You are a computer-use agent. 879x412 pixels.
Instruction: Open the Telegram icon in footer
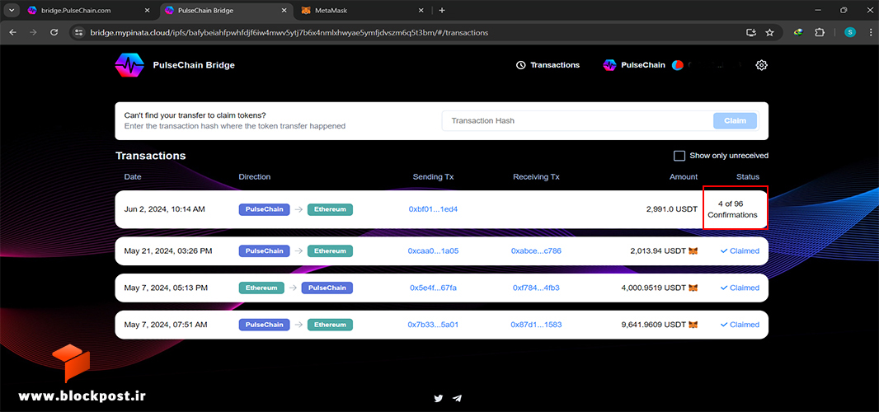458,399
